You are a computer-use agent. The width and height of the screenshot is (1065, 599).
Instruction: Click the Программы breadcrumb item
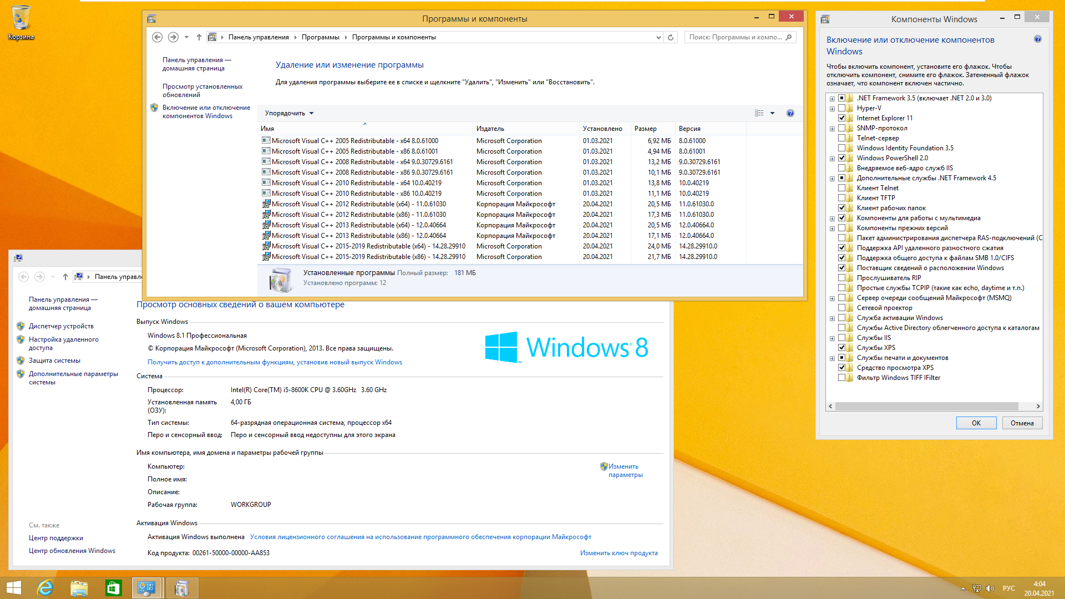(x=320, y=37)
